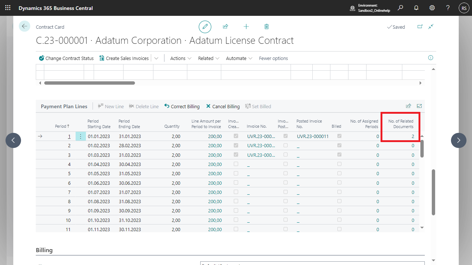Open the Related menu

[x=209, y=58]
